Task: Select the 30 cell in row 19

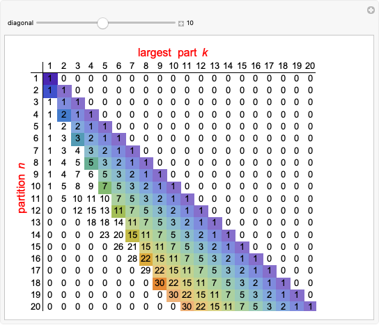Action: tap(173, 295)
